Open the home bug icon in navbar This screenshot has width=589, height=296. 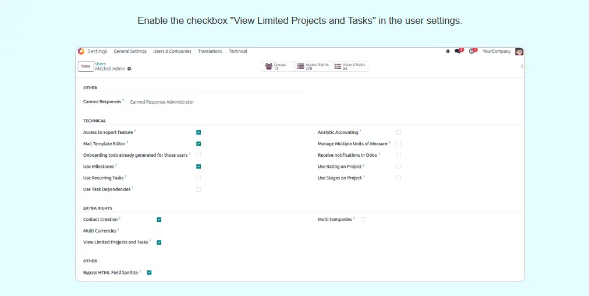448,51
